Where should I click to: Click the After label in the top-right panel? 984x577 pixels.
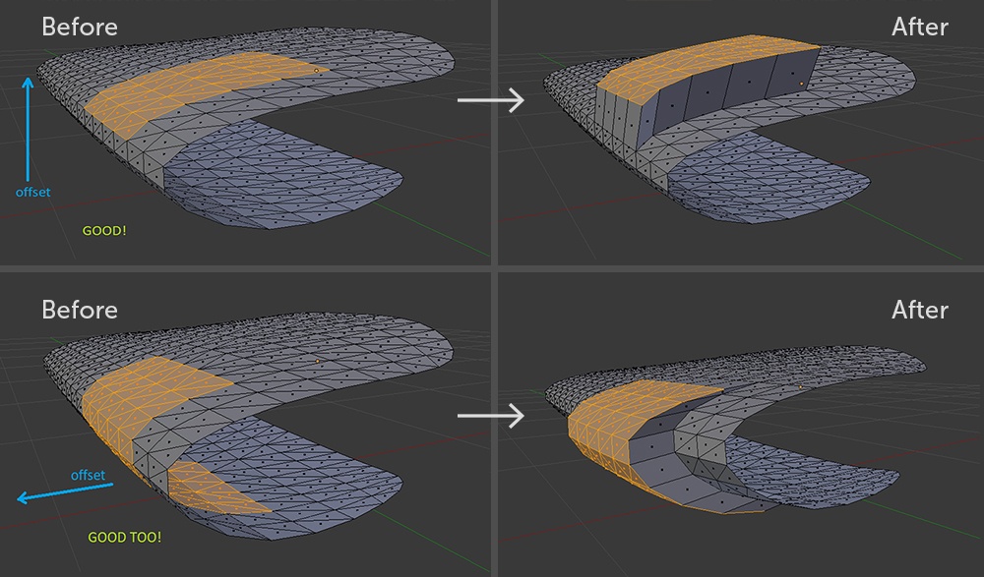point(921,28)
